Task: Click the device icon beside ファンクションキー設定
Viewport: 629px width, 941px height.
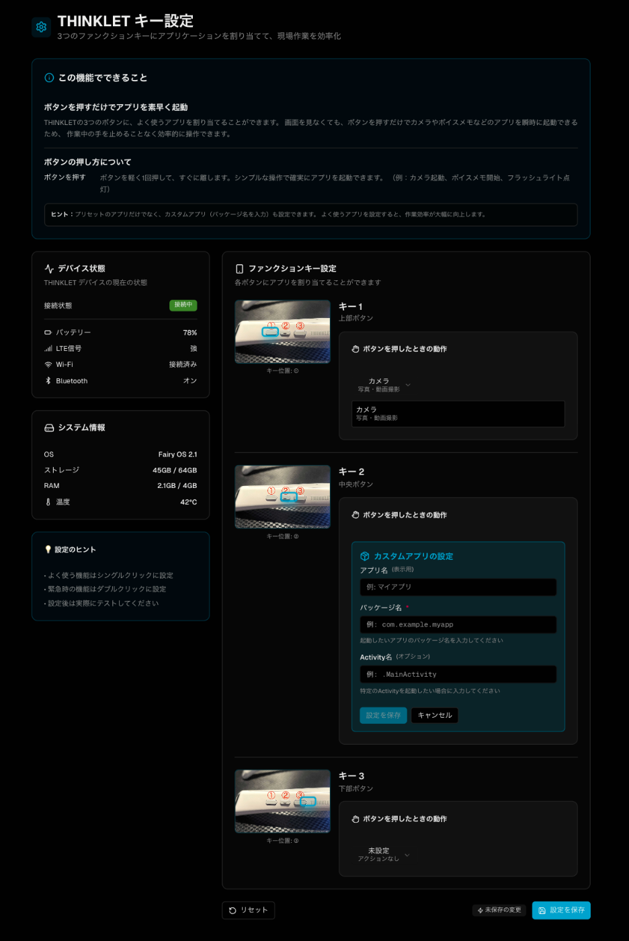Action: [239, 269]
